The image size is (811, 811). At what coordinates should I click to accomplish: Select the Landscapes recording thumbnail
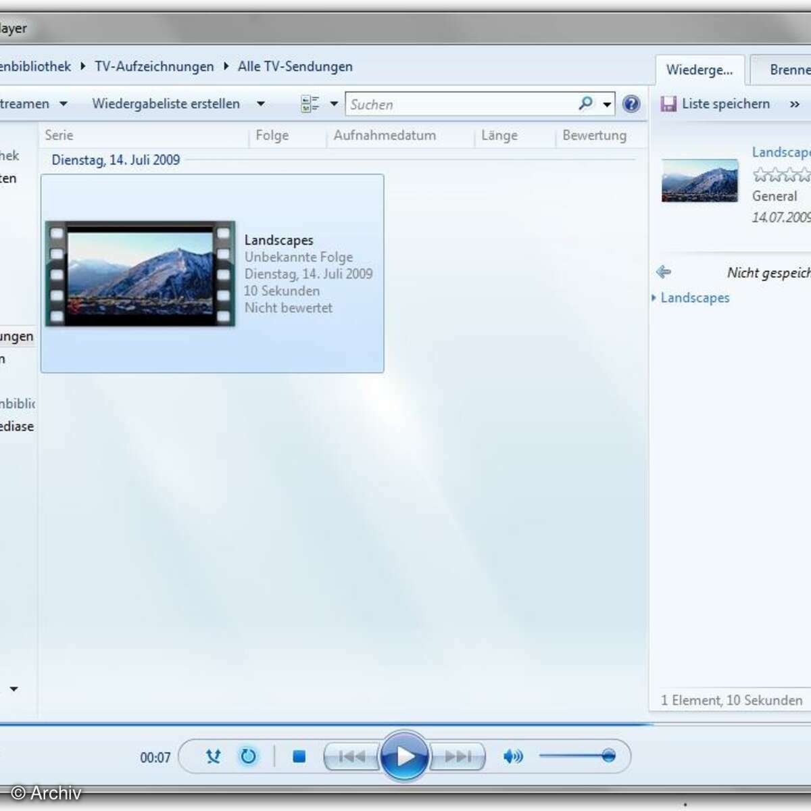[140, 274]
